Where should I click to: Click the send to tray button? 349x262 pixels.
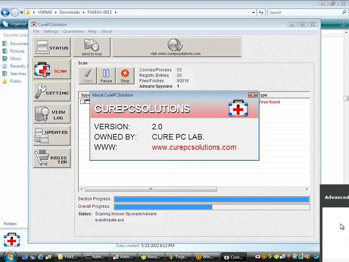(x=92, y=47)
